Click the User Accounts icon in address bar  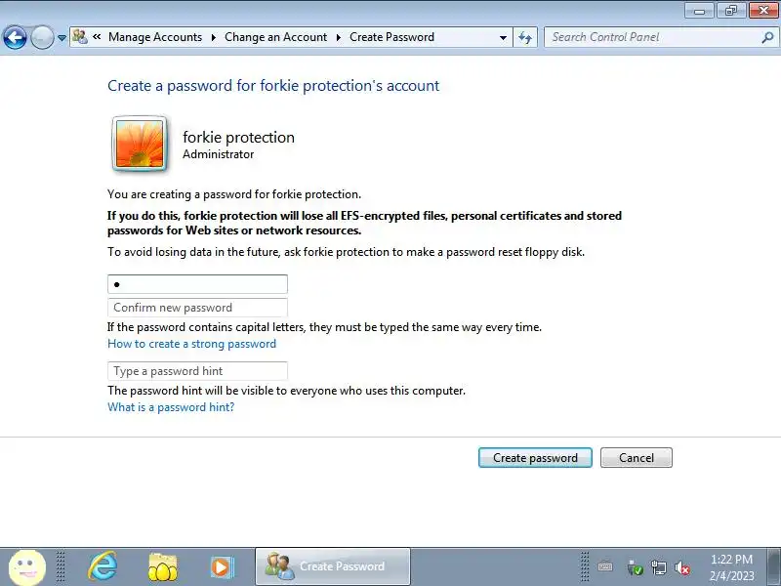(80, 37)
